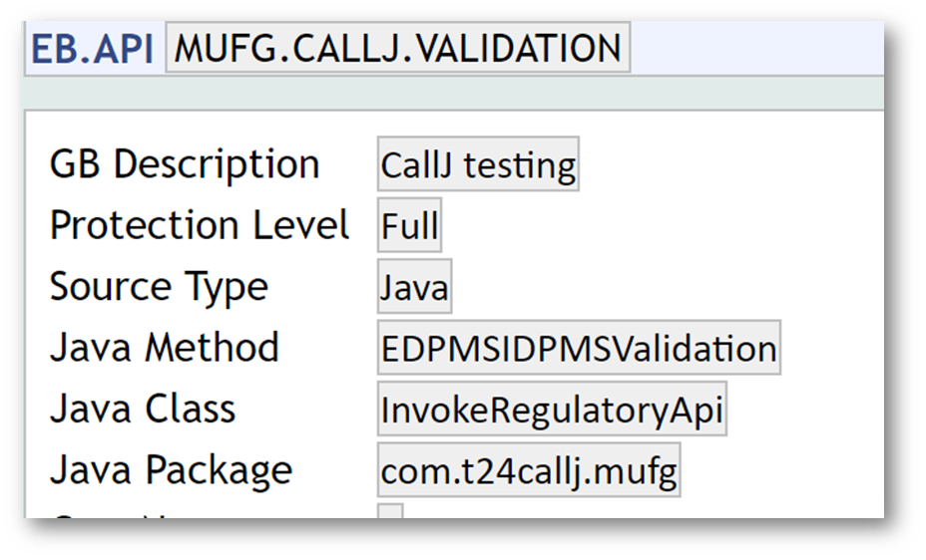This screenshot has width=926, height=560.
Task: Click blank form area right of Java field
Action: coord(649,288)
